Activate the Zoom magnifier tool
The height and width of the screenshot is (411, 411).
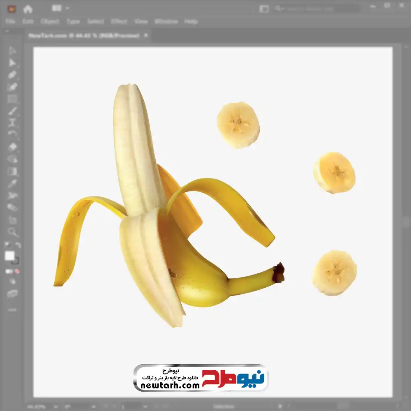12,232
